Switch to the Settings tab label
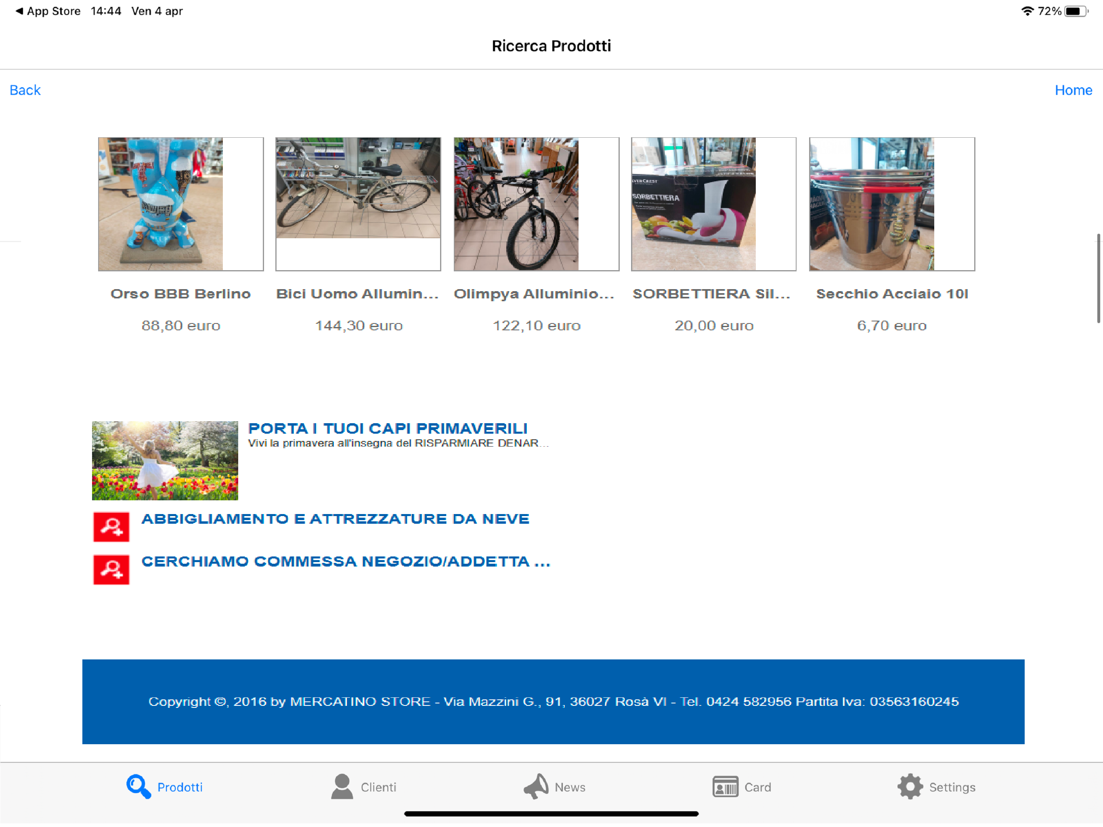Image resolution: width=1103 pixels, height=827 pixels. pos(952,787)
